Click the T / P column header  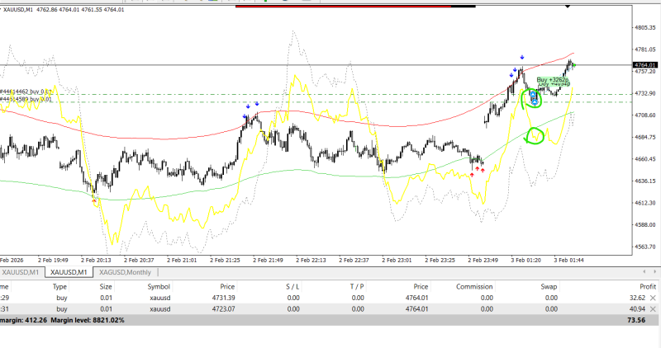pos(357,286)
